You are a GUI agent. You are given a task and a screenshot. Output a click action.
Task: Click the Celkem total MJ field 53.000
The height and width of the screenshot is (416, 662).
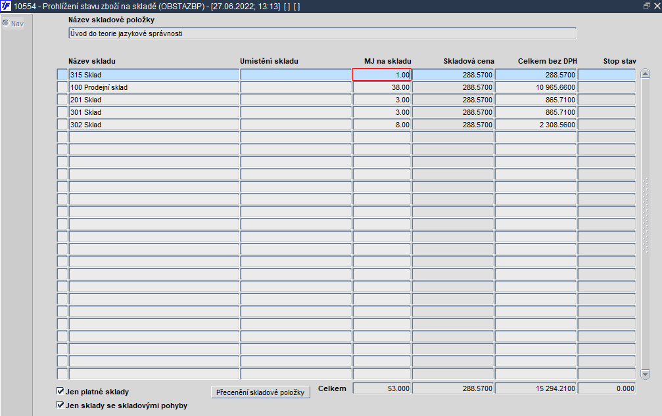pyautogui.click(x=382, y=388)
